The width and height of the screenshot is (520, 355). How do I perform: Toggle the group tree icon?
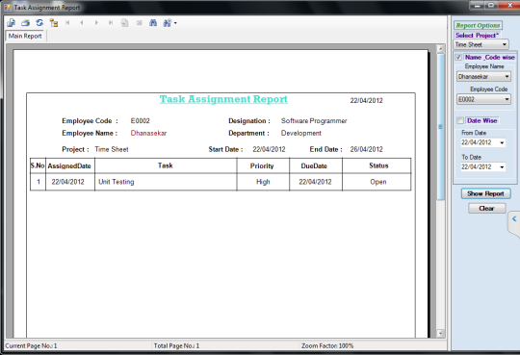coord(54,23)
